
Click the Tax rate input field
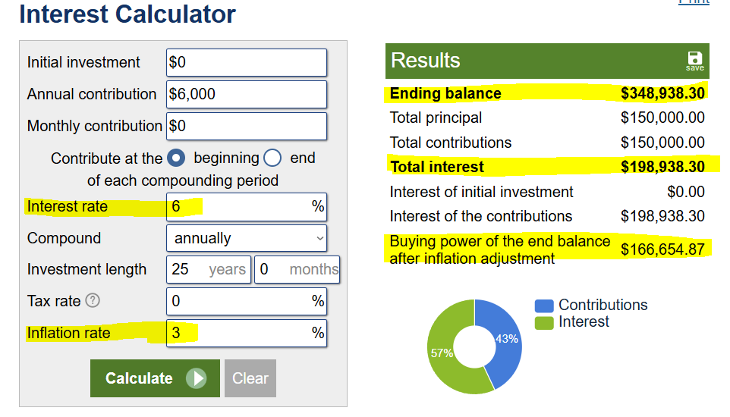247,301
